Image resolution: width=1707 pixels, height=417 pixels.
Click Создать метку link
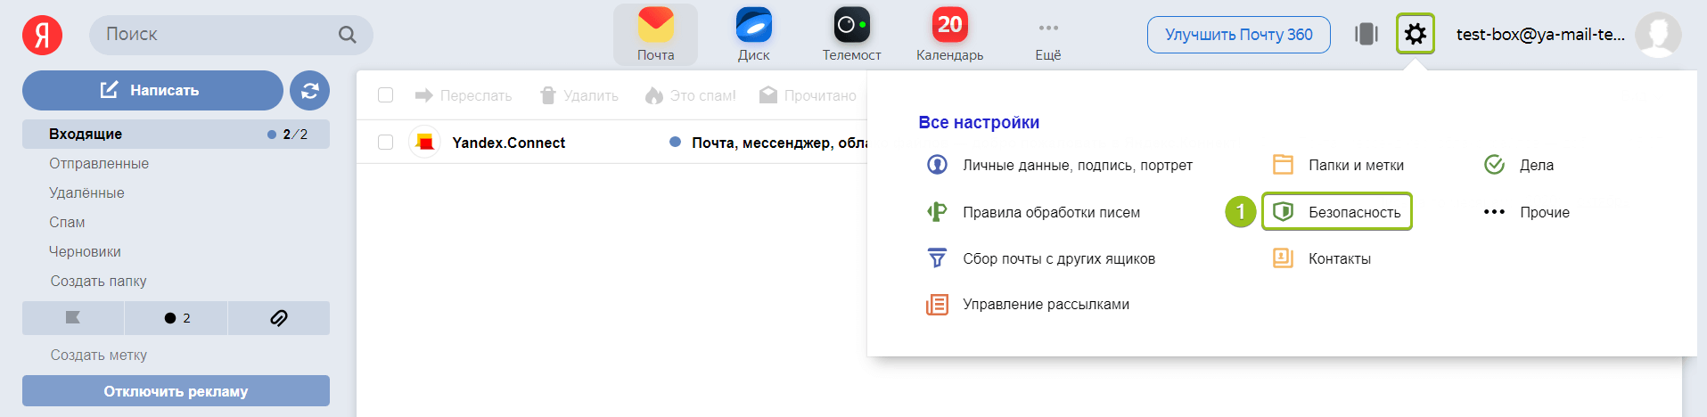tap(98, 355)
